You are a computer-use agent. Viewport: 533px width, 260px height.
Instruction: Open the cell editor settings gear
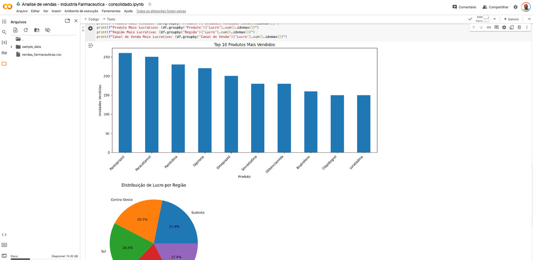504,27
